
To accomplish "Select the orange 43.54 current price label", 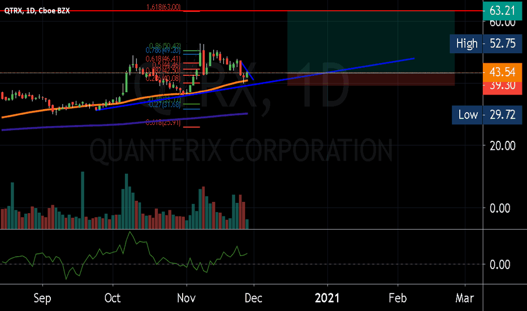I will (x=503, y=72).
